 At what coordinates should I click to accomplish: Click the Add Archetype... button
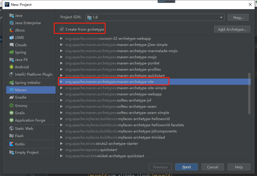(232, 29)
